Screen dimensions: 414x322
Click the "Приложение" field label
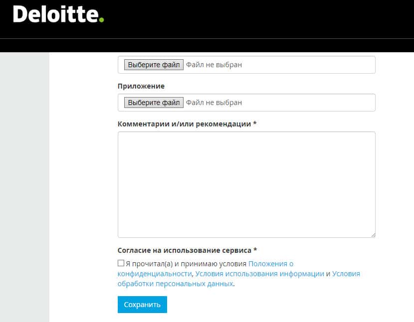pyautogui.click(x=141, y=86)
